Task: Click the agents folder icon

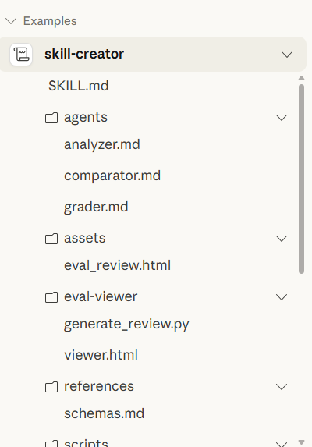Action: (x=51, y=118)
